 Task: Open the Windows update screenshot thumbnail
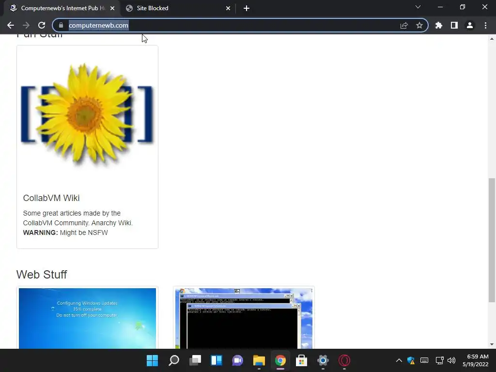[x=87, y=318]
